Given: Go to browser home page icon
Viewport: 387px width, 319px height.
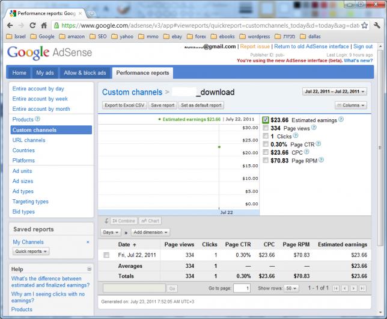Looking at the screenshot, I should 44,25.
